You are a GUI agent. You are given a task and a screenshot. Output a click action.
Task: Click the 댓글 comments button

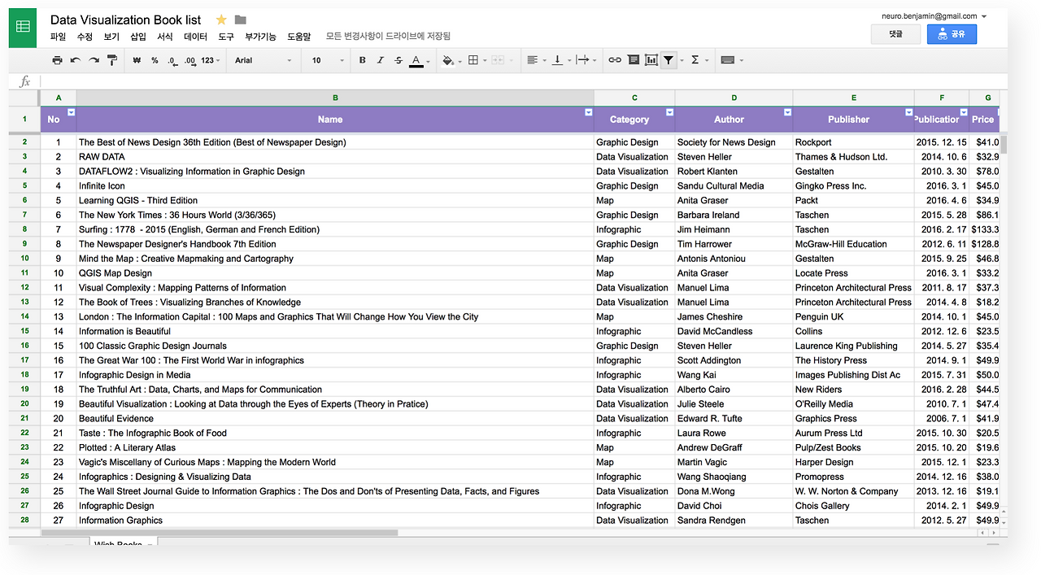[896, 34]
